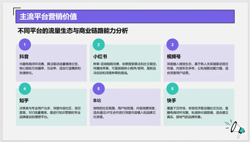Viewport: 250px width, 142px height.
Task: Select the 快手 heading
Action: pos(172,101)
